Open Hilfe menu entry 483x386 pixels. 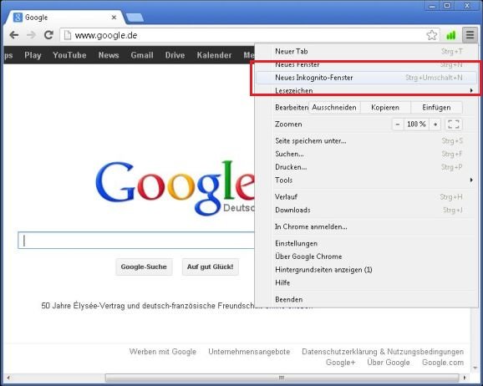[x=367, y=282]
